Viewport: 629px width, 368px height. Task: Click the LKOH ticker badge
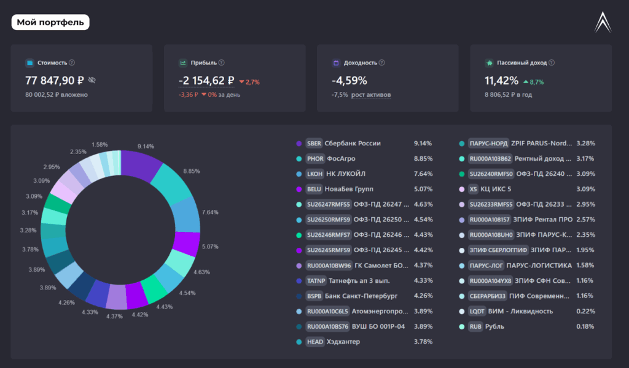314,174
